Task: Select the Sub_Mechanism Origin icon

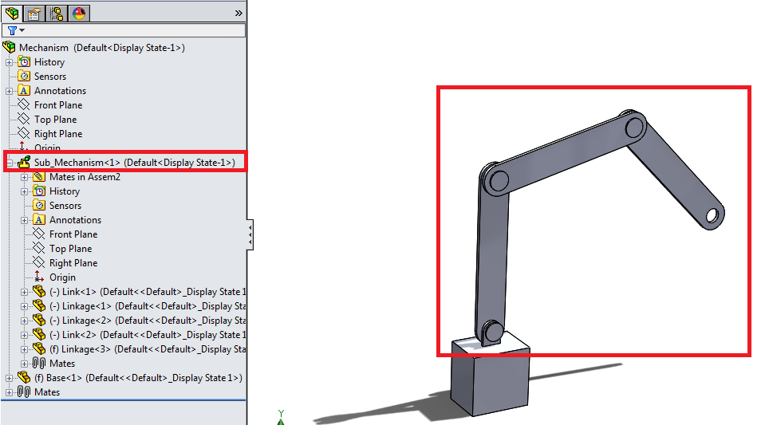Action: (39, 277)
